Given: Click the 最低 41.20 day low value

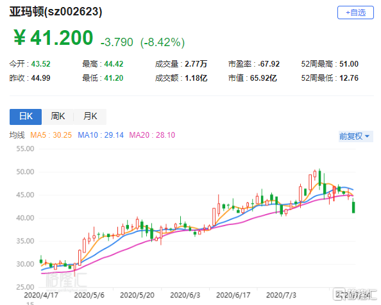Looking at the screenshot, I should (x=103, y=78).
